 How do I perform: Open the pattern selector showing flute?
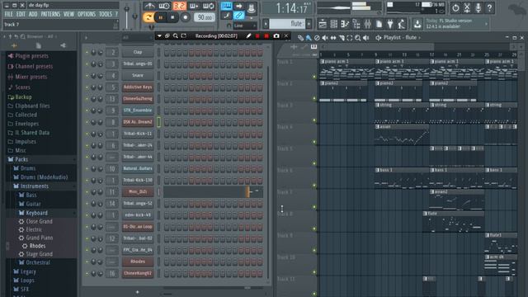coord(287,24)
